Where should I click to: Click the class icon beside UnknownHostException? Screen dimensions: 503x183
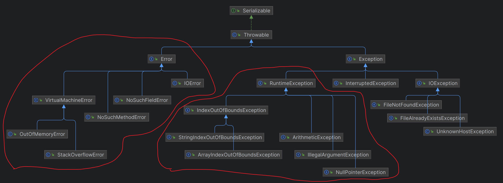427,131
